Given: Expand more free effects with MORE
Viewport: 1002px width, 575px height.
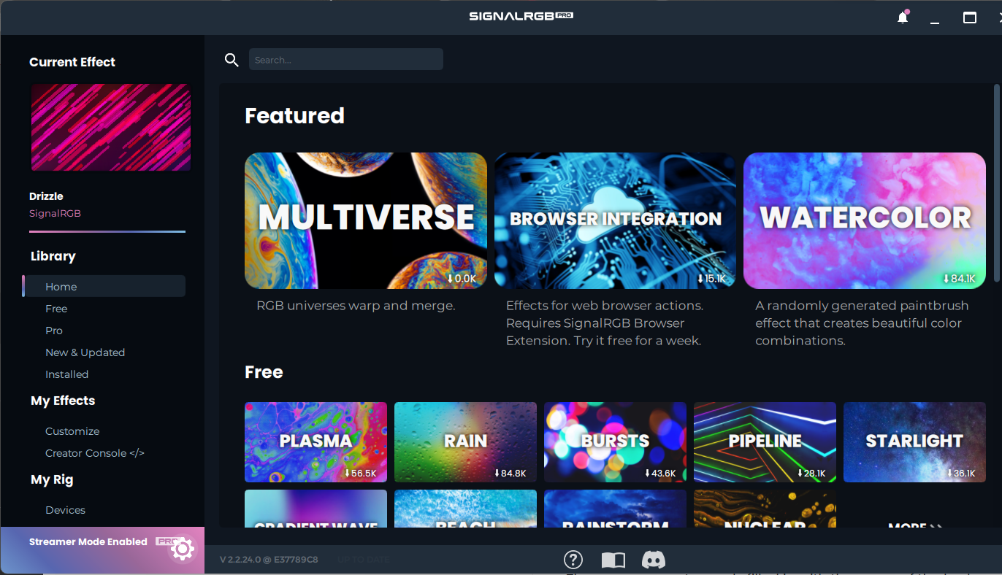Looking at the screenshot, I should [914, 525].
